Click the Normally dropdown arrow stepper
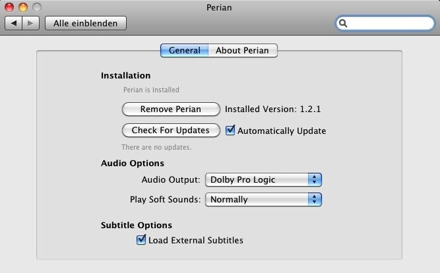Viewport: 440px width, 273px height. click(x=315, y=199)
